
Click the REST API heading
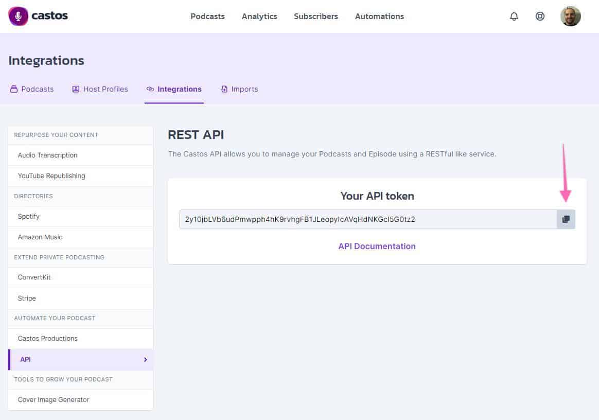point(196,135)
